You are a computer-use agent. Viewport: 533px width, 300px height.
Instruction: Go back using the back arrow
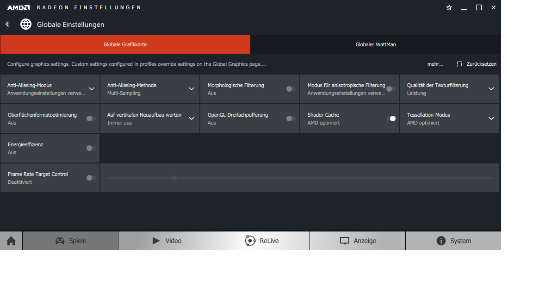point(7,24)
